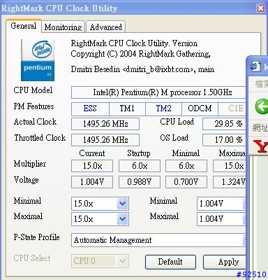
Task: Click the Current multiplier 15.0x box
Action: [x=92, y=166]
